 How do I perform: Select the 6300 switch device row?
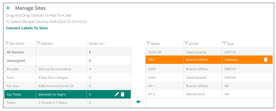pos(152,69)
